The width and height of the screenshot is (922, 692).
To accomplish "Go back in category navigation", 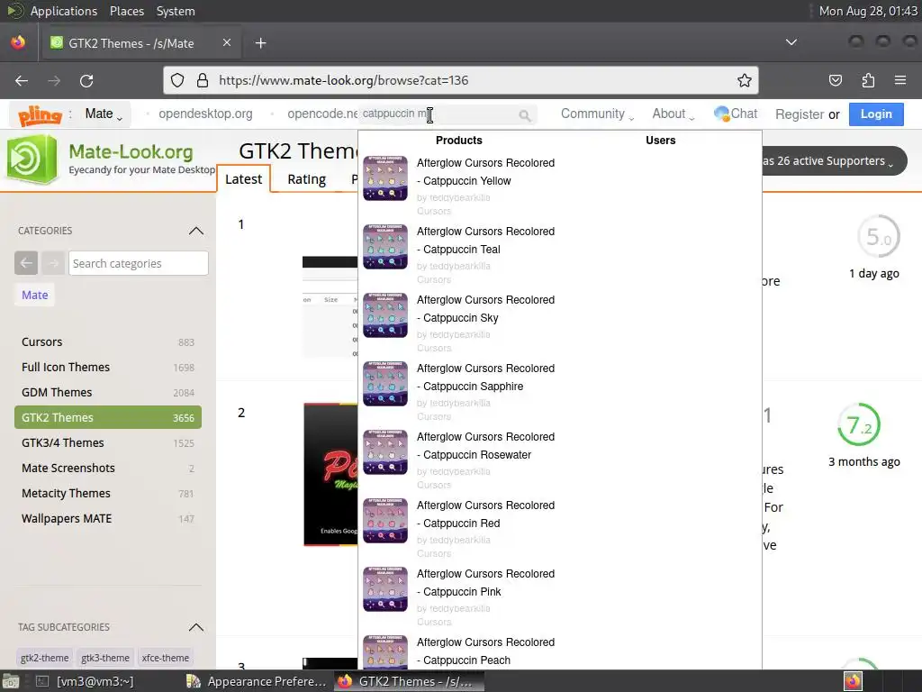I will [x=26, y=263].
